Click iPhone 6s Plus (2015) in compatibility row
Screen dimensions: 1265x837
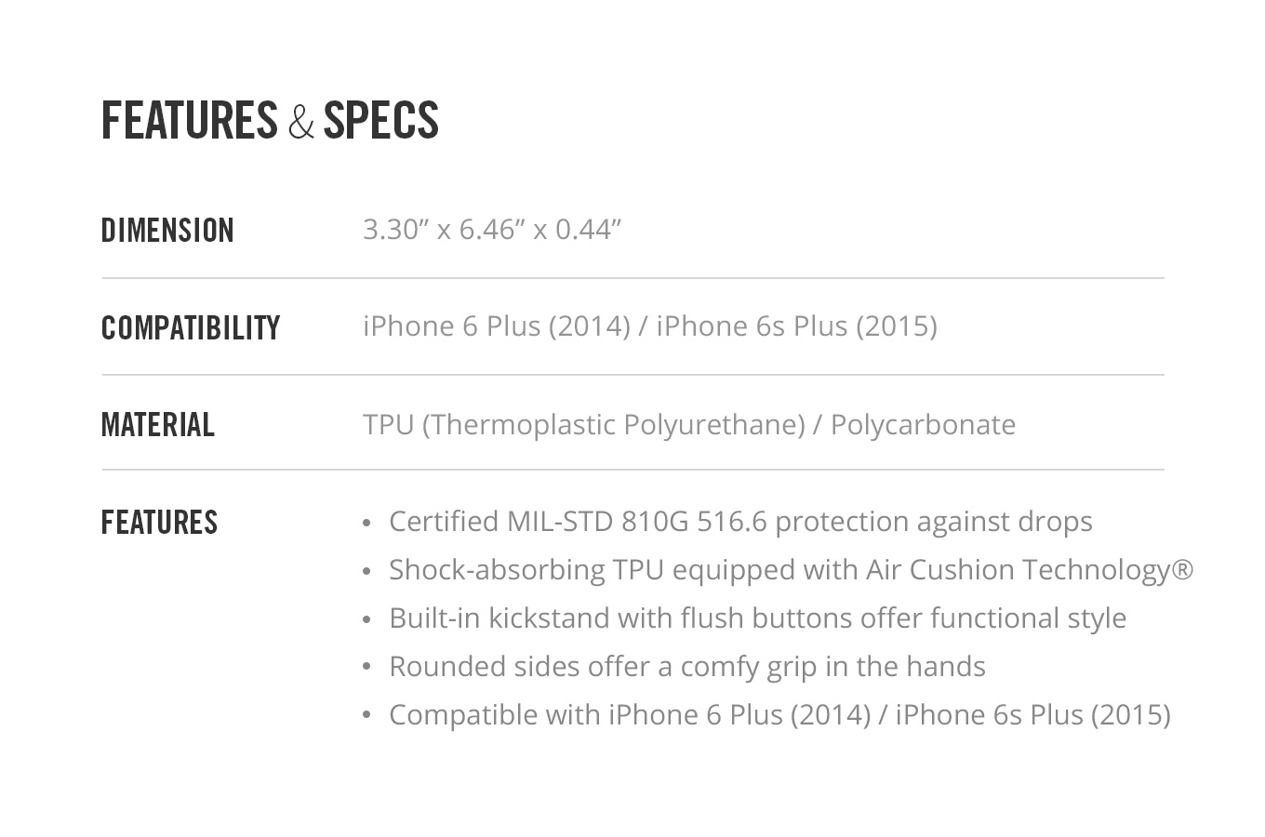(796, 326)
